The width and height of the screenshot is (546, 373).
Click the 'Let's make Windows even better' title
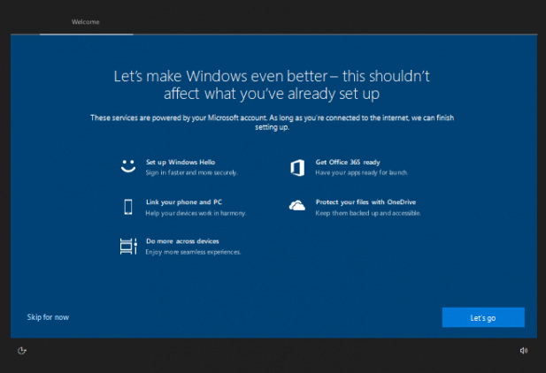coord(272,85)
